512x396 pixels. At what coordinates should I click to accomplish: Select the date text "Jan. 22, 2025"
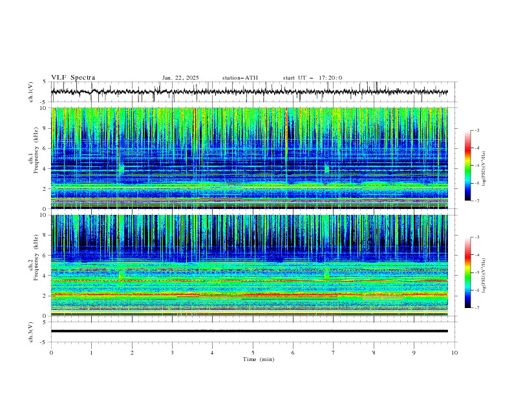coord(180,78)
